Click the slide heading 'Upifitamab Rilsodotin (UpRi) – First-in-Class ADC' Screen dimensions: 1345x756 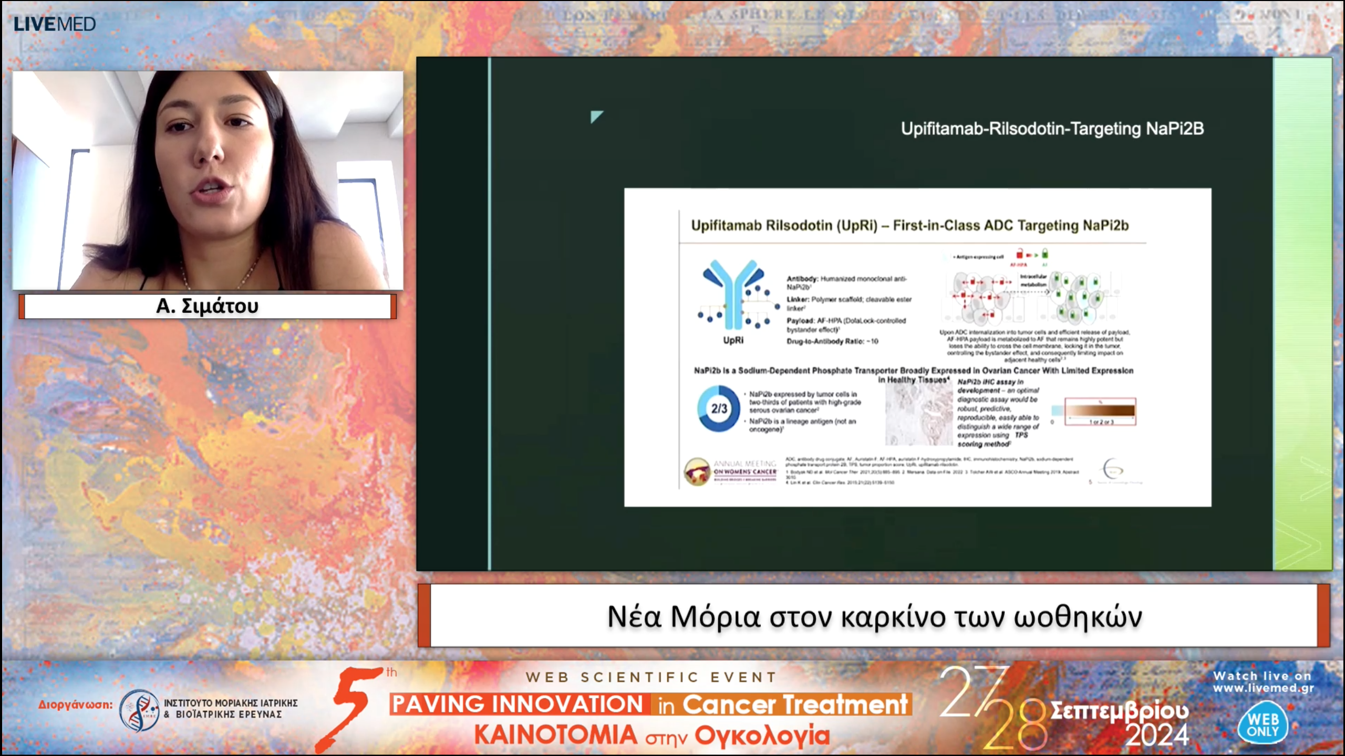click(909, 226)
